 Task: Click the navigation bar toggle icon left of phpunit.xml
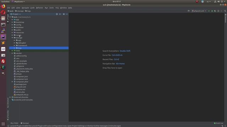pos(189,11)
